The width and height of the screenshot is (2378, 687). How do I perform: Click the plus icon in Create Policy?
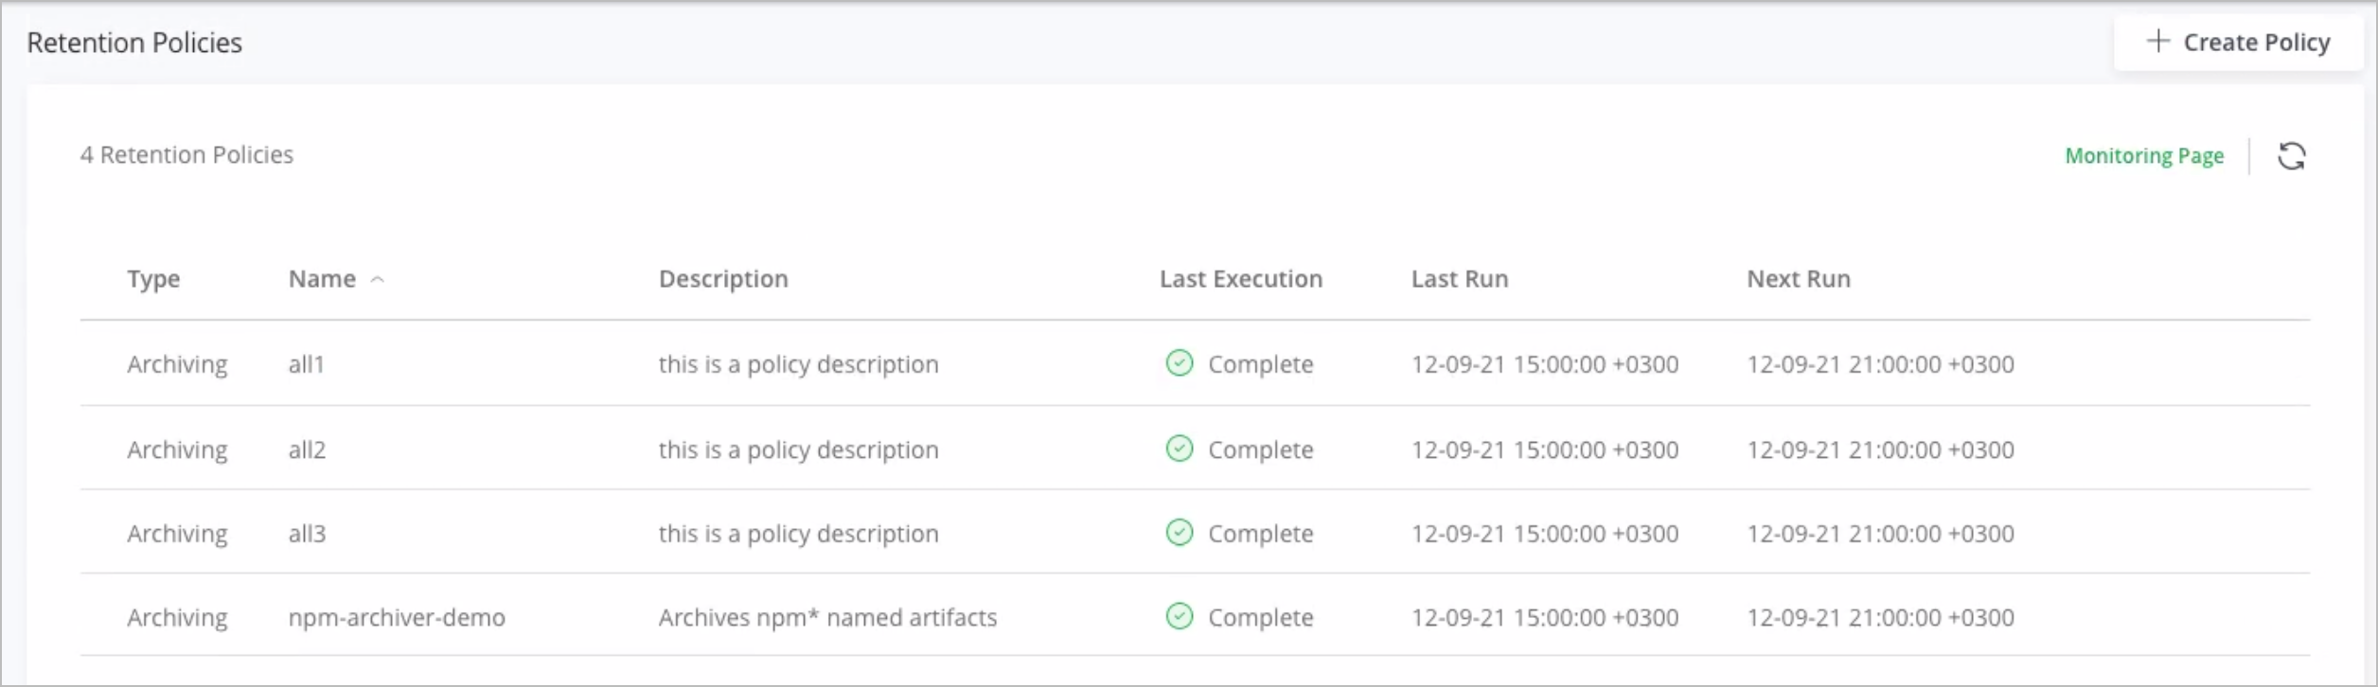pos(2157,42)
